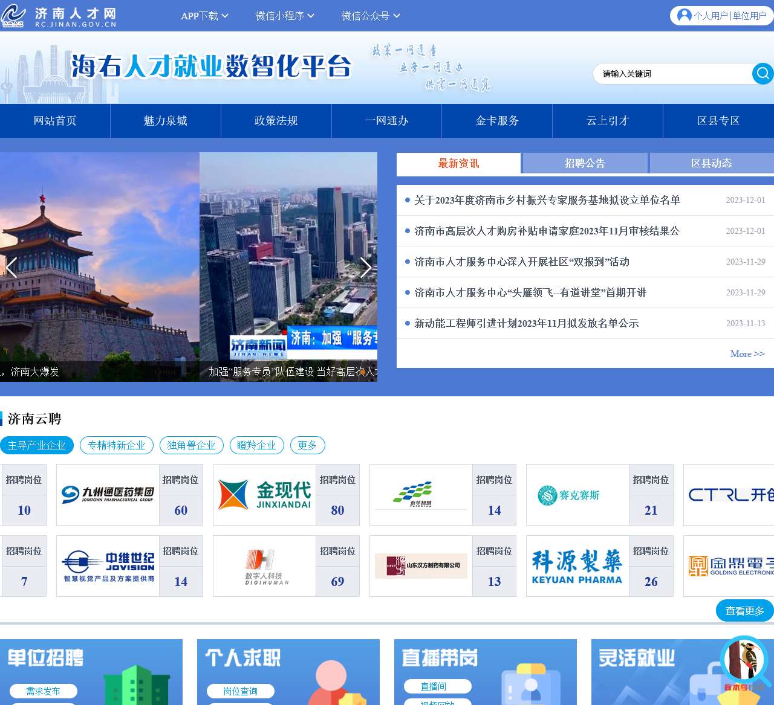Select the 独角兽企业 filter pill

[191, 445]
